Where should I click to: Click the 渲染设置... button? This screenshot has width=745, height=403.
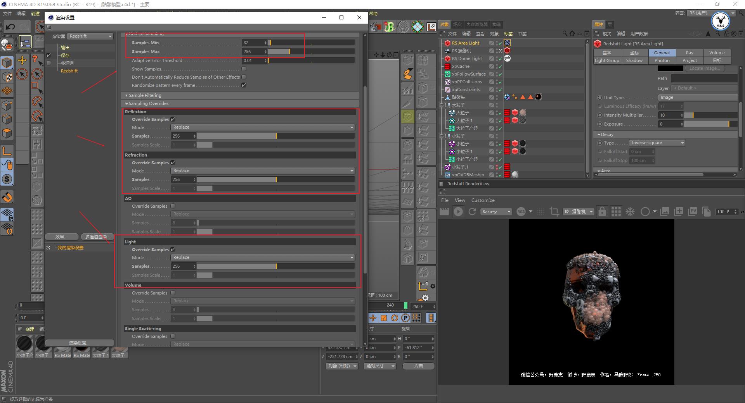pos(80,343)
